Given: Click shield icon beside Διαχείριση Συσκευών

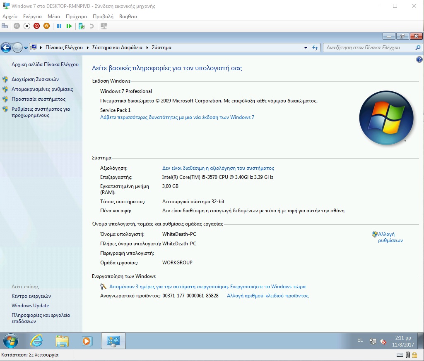Looking at the screenshot, I should point(5,79).
